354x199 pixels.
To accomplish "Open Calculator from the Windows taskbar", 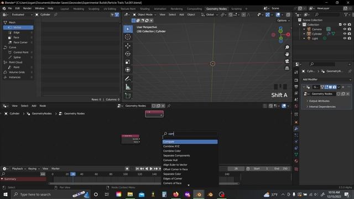I will (x=164, y=194).
